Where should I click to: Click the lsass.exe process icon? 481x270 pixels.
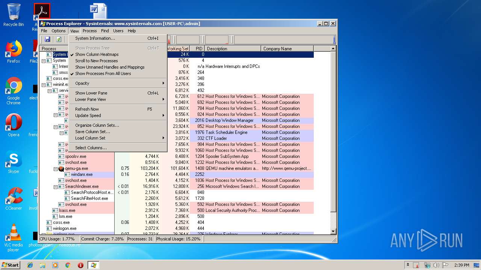coord(55,210)
